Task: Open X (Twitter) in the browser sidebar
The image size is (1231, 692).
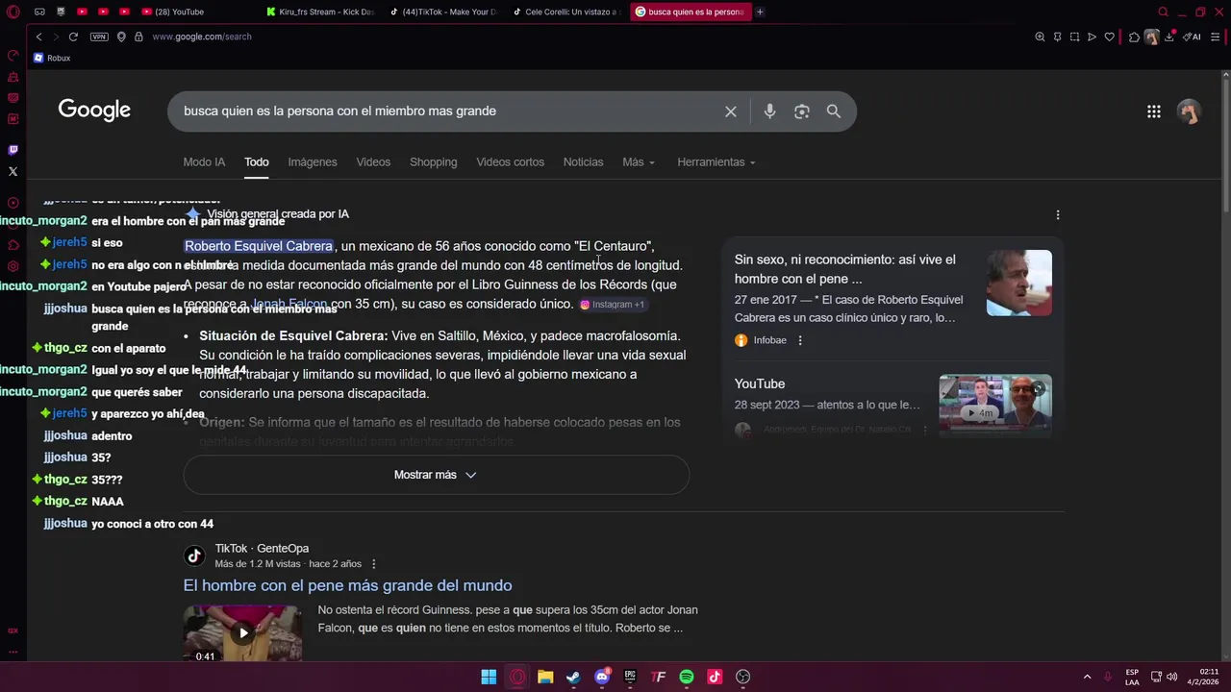Action: [x=13, y=171]
